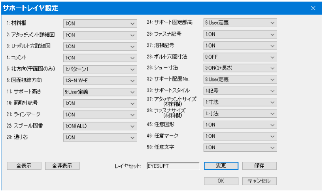
Task: Confirm with the OK button
Action: click(221, 181)
